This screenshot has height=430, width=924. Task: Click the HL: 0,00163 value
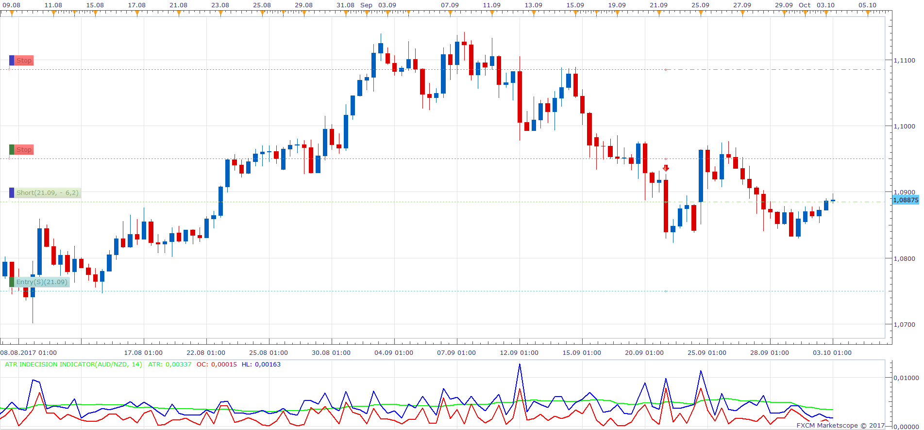click(x=261, y=365)
